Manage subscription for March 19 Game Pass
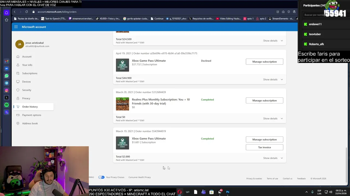 click(x=264, y=139)
